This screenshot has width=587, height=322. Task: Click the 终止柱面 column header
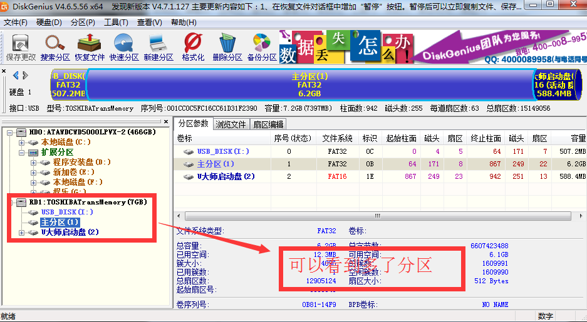(x=486, y=139)
